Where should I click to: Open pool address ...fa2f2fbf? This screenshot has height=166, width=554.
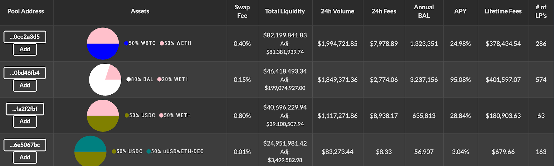(25, 109)
